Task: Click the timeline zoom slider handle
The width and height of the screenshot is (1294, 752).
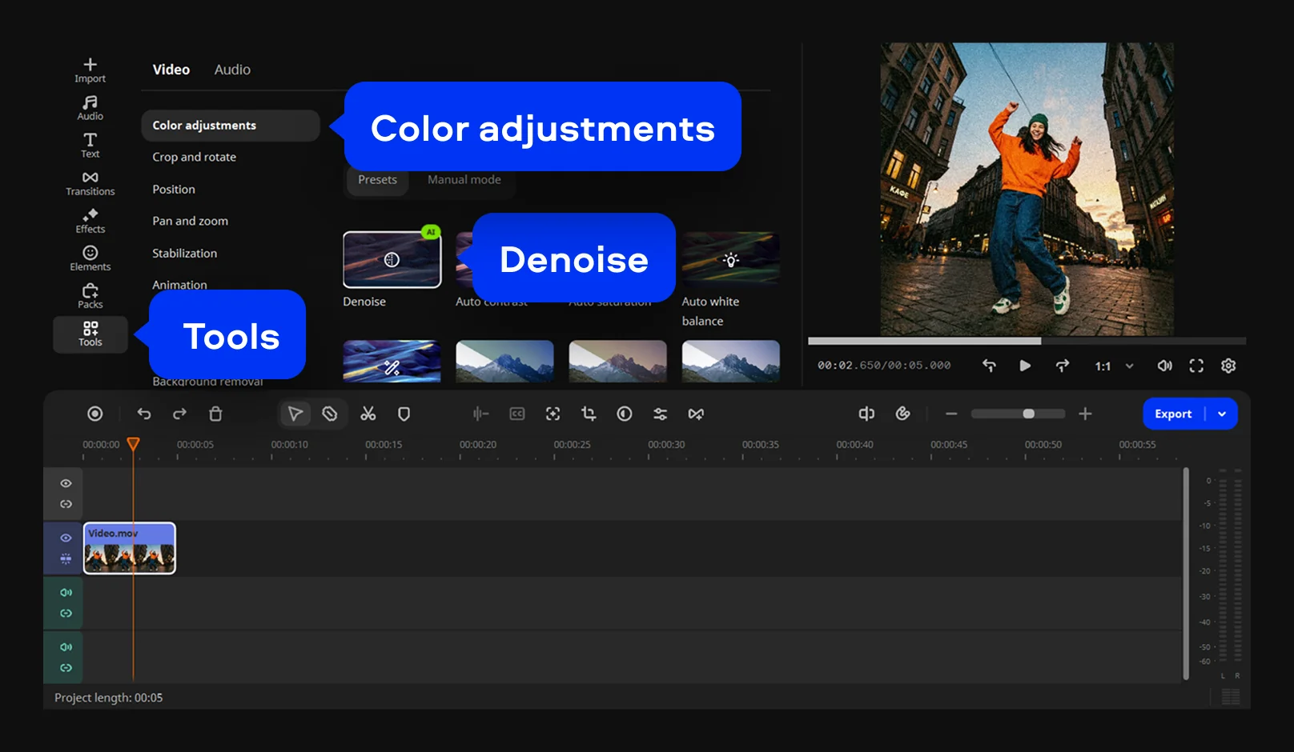Action: point(1028,414)
